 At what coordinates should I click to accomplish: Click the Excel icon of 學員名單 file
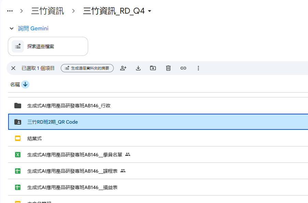(18, 155)
